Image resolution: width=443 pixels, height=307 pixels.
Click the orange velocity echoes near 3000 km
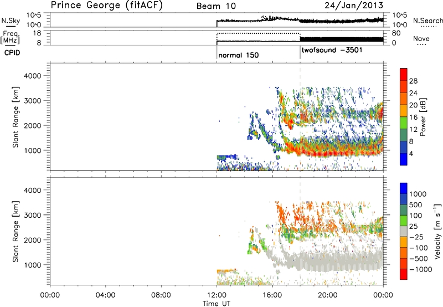282,213
